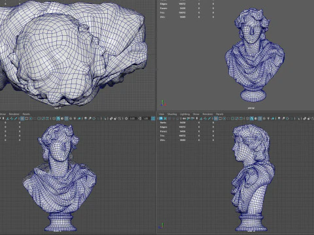Toggle Resolution Gate in bottom-right panel toolbar
314x235 pixels.
(224, 119)
